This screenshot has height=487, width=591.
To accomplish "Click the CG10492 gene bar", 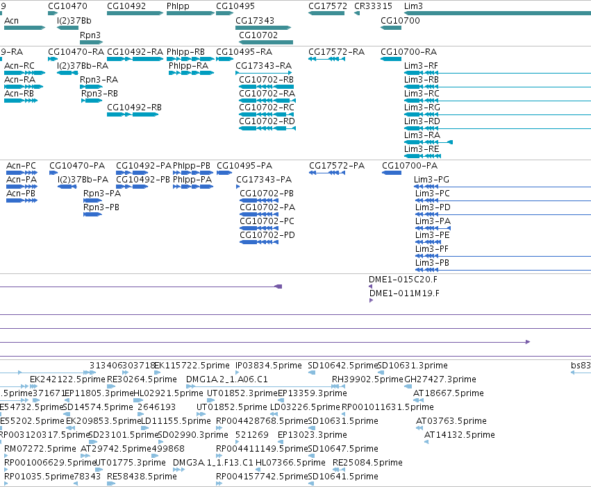I will [x=135, y=13].
